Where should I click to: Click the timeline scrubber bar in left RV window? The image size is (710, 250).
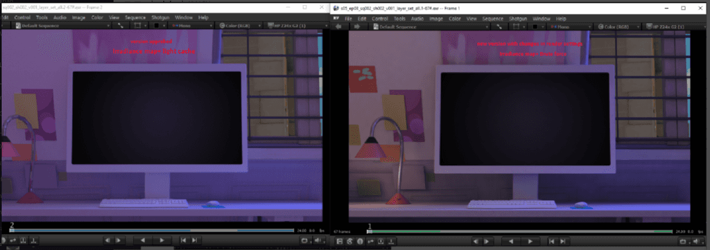click(152, 231)
